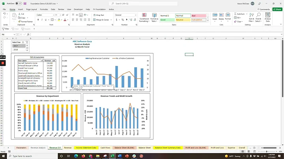Toggle bold formatting
This screenshot has height=159, width=284.
point(38,20)
